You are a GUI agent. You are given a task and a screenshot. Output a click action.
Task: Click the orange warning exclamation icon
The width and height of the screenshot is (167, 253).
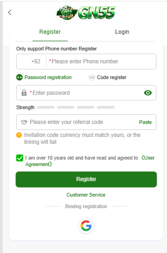point(19,135)
